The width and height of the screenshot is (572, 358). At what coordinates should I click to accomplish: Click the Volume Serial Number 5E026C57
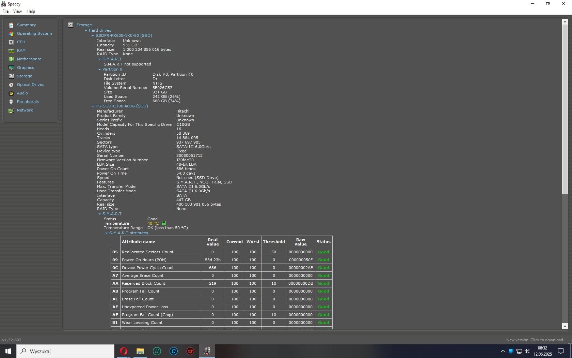(162, 88)
